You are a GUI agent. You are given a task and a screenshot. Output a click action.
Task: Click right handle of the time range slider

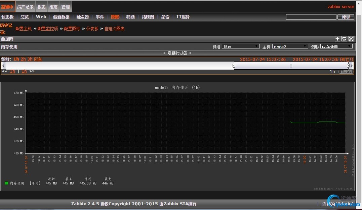coord(348,66)
